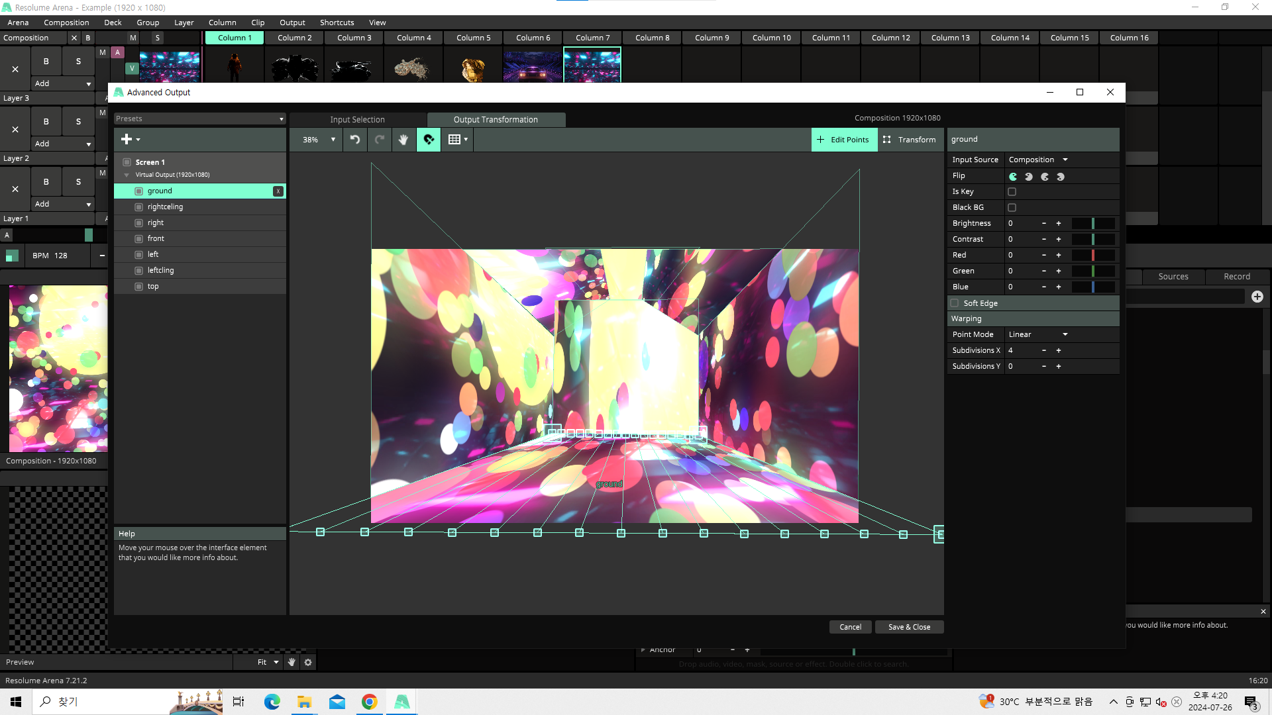This screenshot has height=715, width=1272.
Task: Click the Red color slider
Action: click(1093, 256)
